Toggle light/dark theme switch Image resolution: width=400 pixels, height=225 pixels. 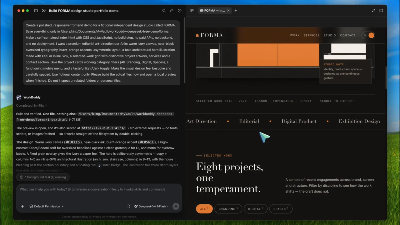point(368,35)
